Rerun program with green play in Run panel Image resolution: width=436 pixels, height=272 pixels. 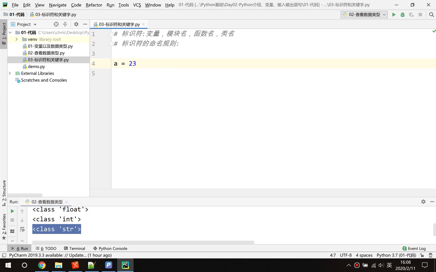coord(12,211)
